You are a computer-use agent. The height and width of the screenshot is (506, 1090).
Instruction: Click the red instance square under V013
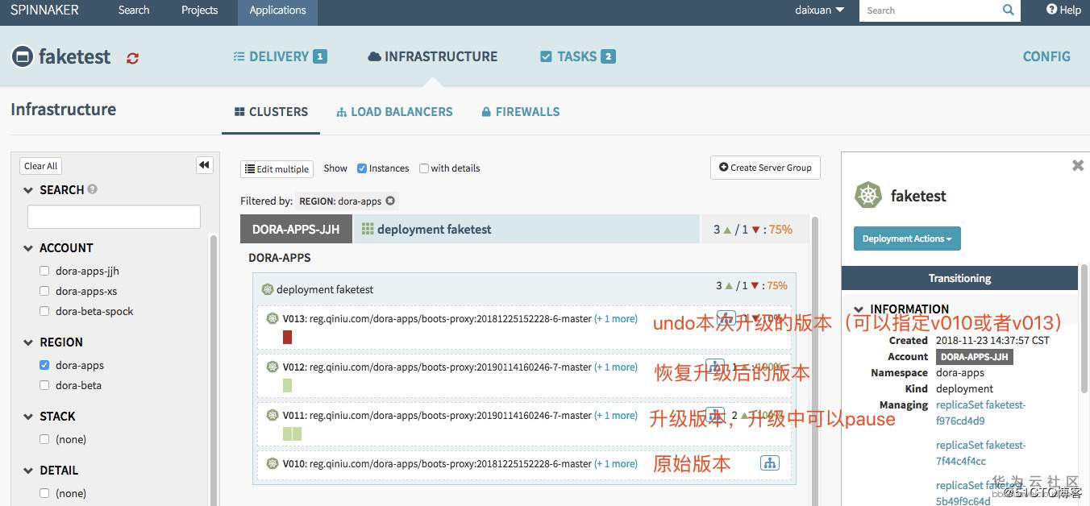tap(287, 338)
